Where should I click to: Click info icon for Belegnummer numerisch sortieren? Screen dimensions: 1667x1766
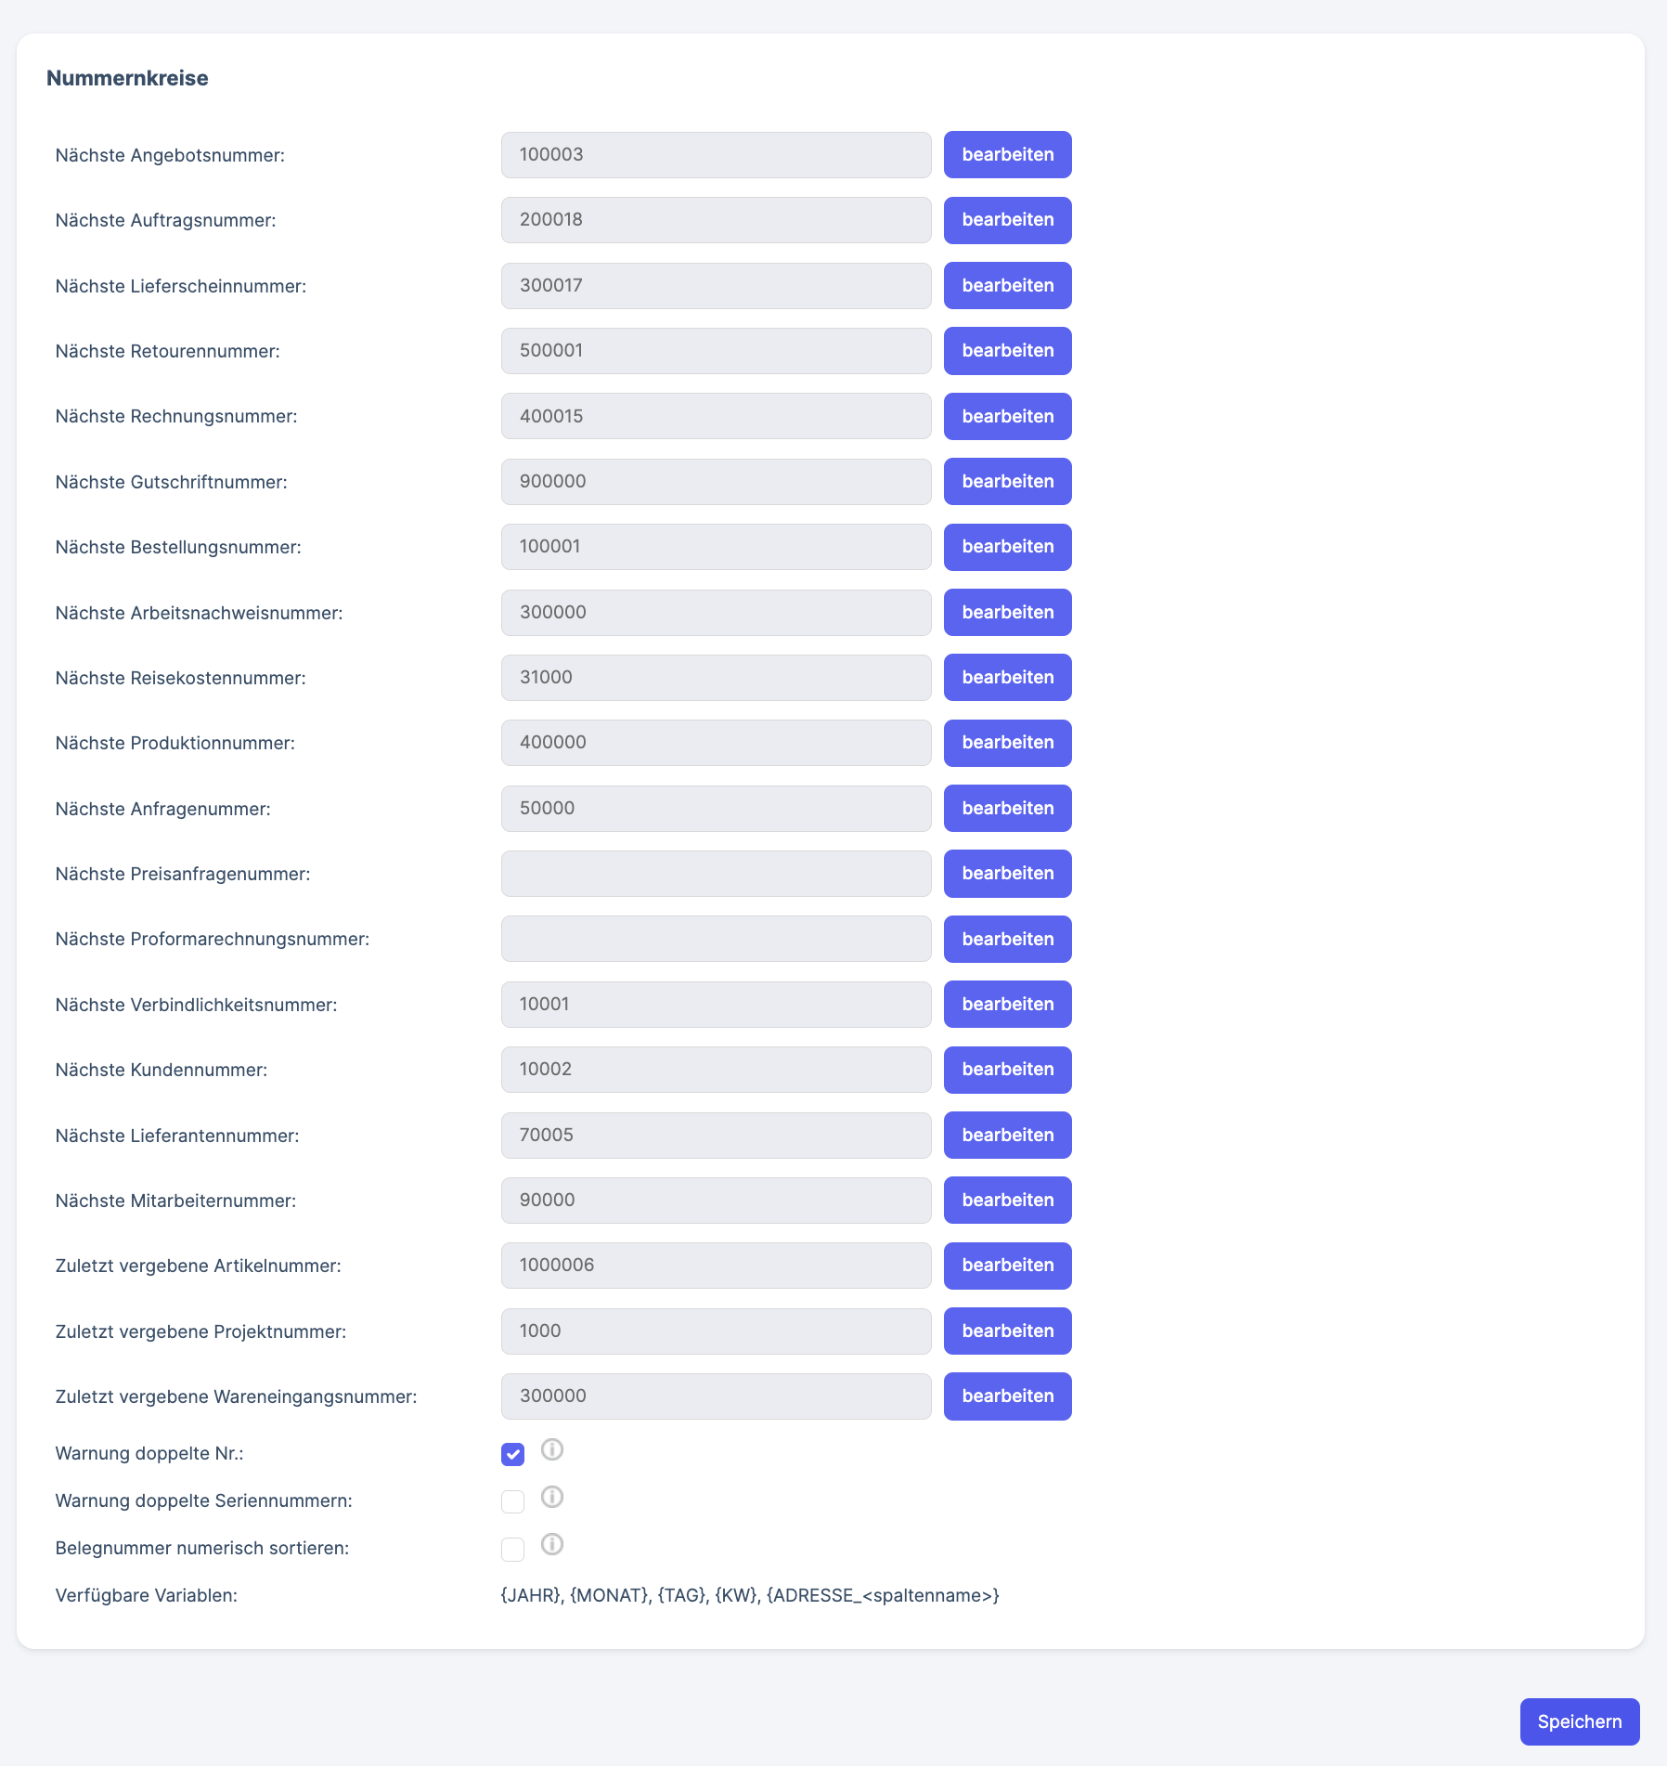click(552, 1544)
